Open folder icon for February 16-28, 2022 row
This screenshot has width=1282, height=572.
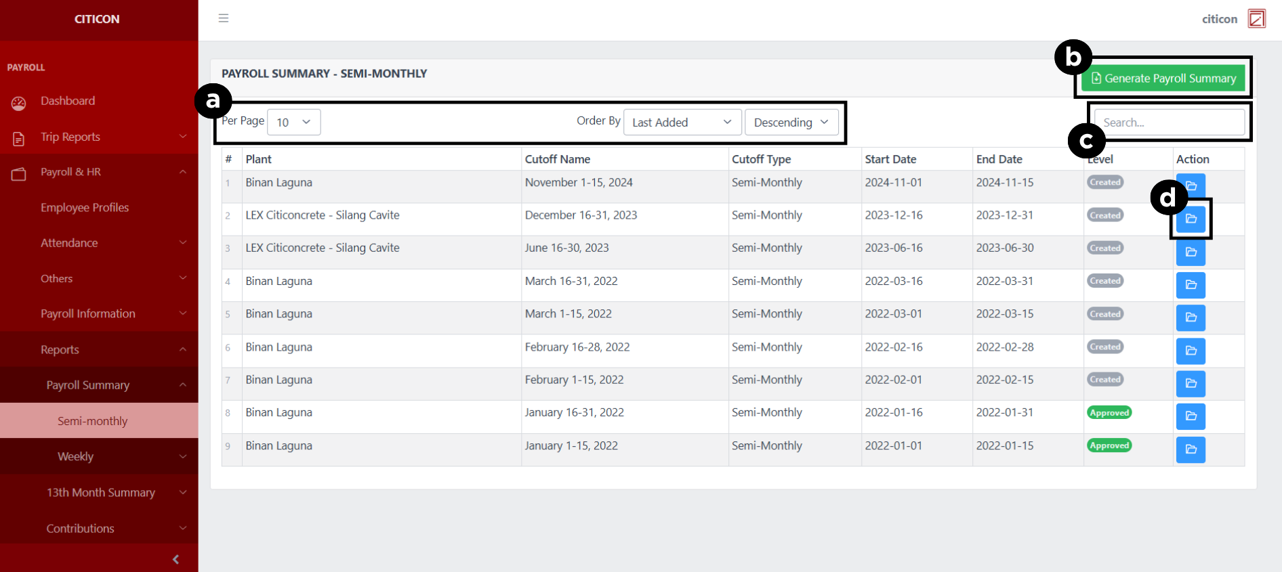[1191, 351]
